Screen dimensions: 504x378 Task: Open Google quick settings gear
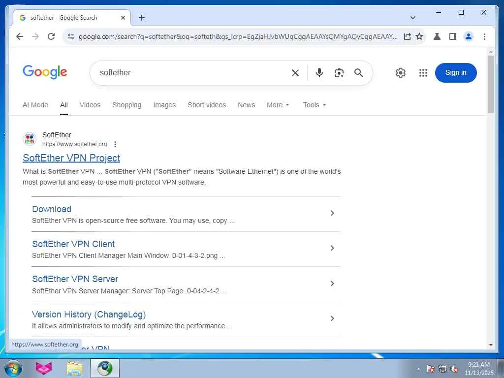(x=401, y=73)
